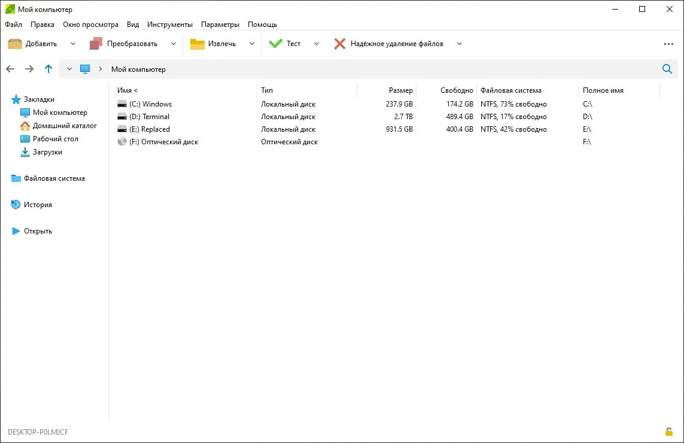The height and width of the screenshot is (443, 684).
Task: Expand the Add button dropdown arrow
Action: (73, 44)
